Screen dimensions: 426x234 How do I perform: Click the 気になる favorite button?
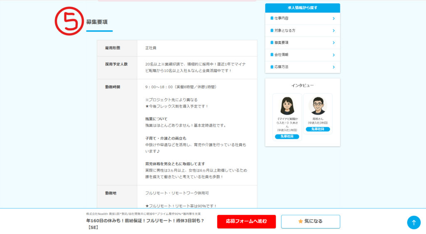pyautogui.click(x=310, y=222)
